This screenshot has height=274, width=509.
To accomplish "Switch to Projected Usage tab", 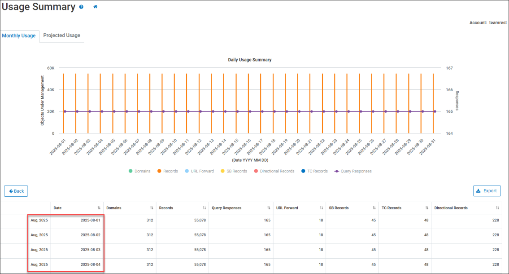I will tap(61, 35).
